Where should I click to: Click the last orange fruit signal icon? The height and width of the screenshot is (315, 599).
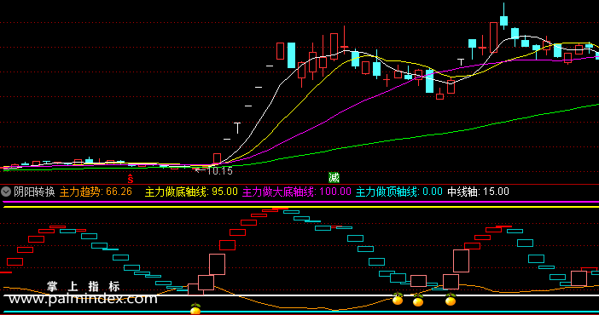tap(451, 300)
